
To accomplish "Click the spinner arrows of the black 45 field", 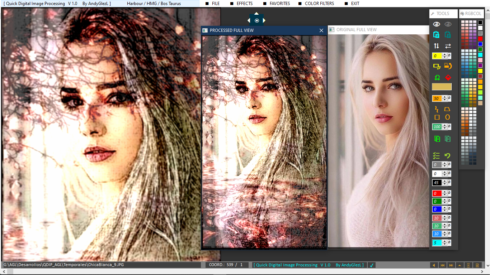I will (445, 183).
